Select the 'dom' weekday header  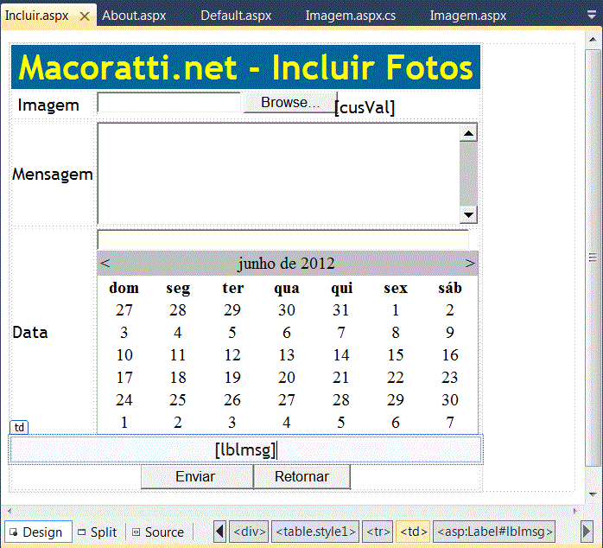point(124,288)
